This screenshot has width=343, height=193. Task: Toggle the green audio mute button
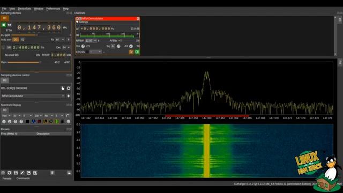tap(137, 52)
